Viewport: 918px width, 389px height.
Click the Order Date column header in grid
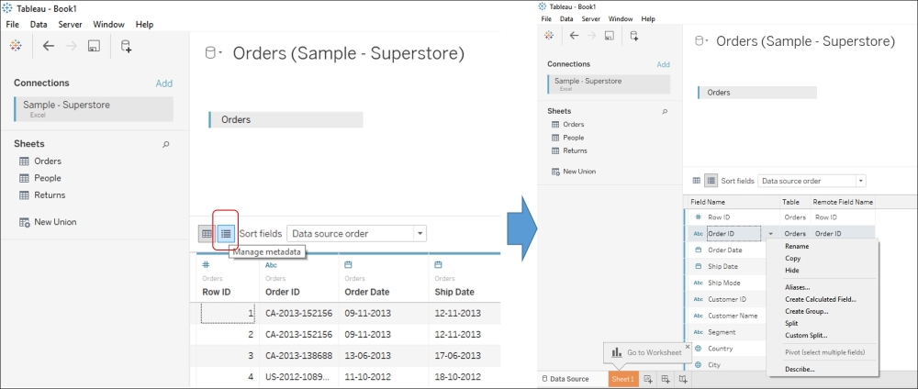(367, 292)
